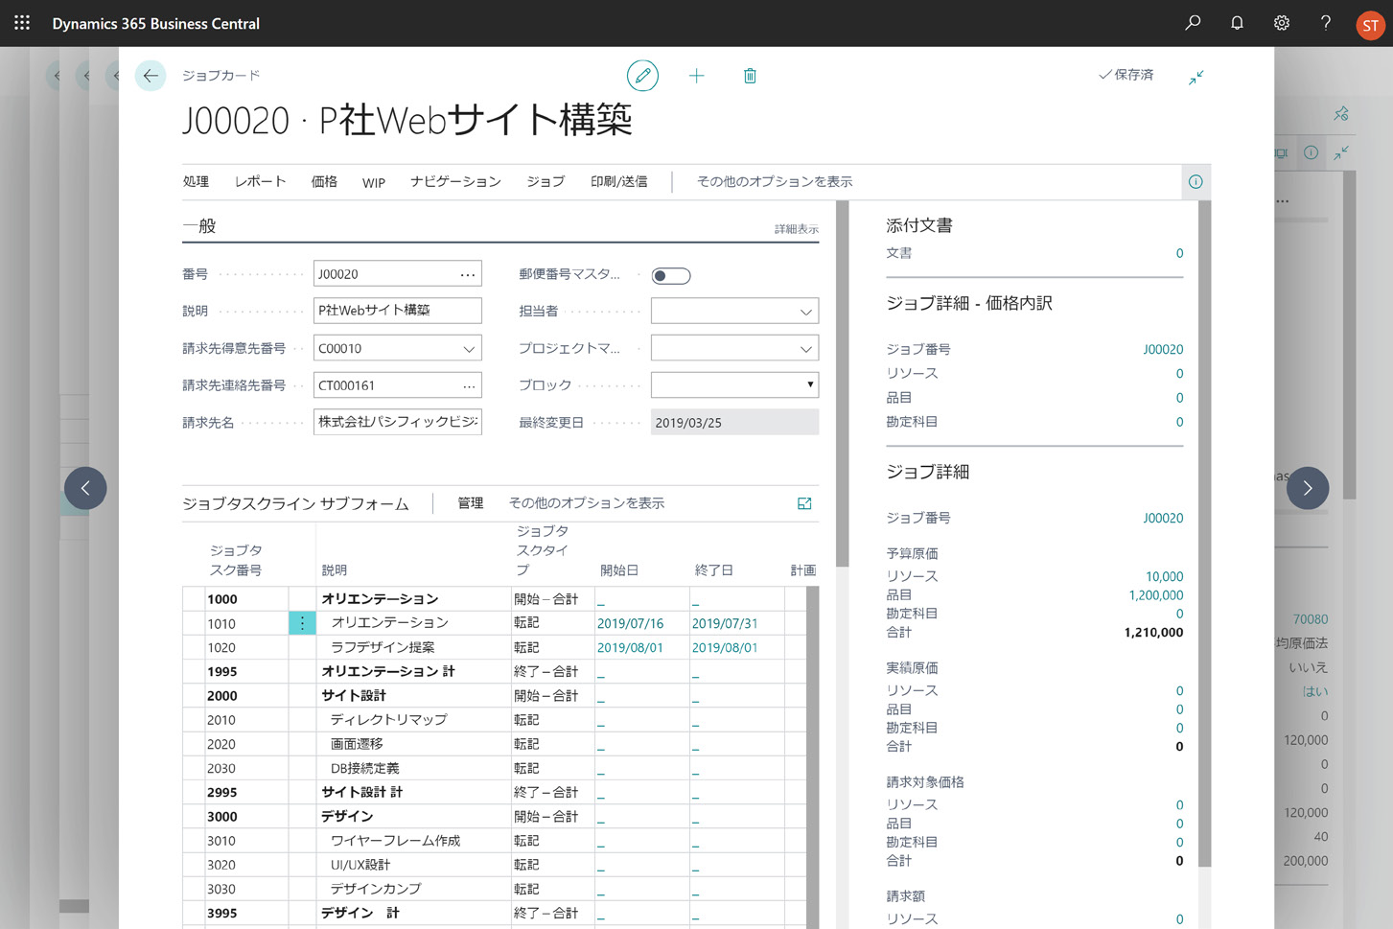Go back using the back arrow button
The height and width of the screenshot is (929, 1393).
(151, 76)
